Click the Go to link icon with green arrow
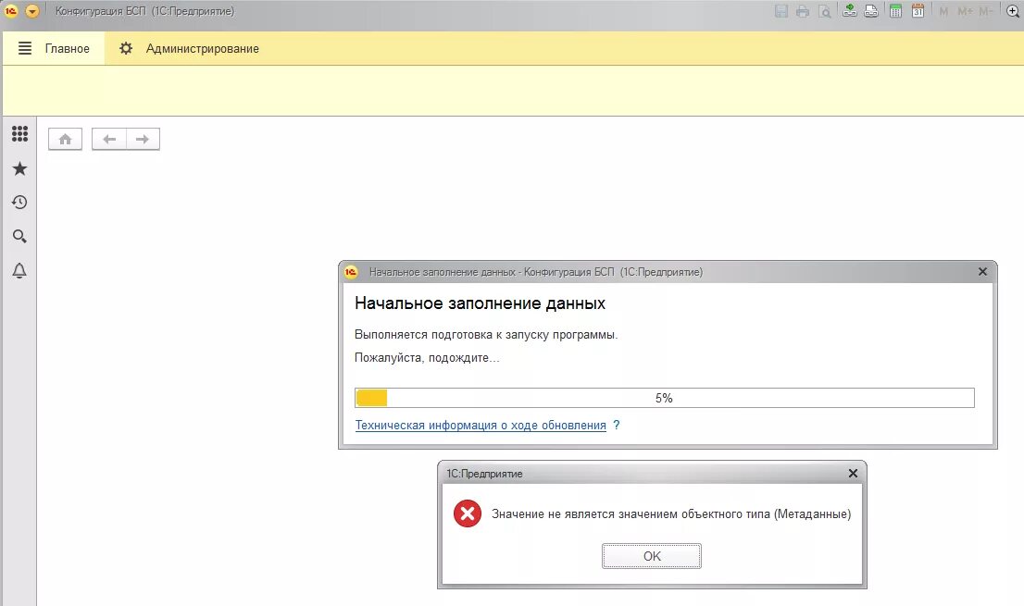 tap(849, 10)
